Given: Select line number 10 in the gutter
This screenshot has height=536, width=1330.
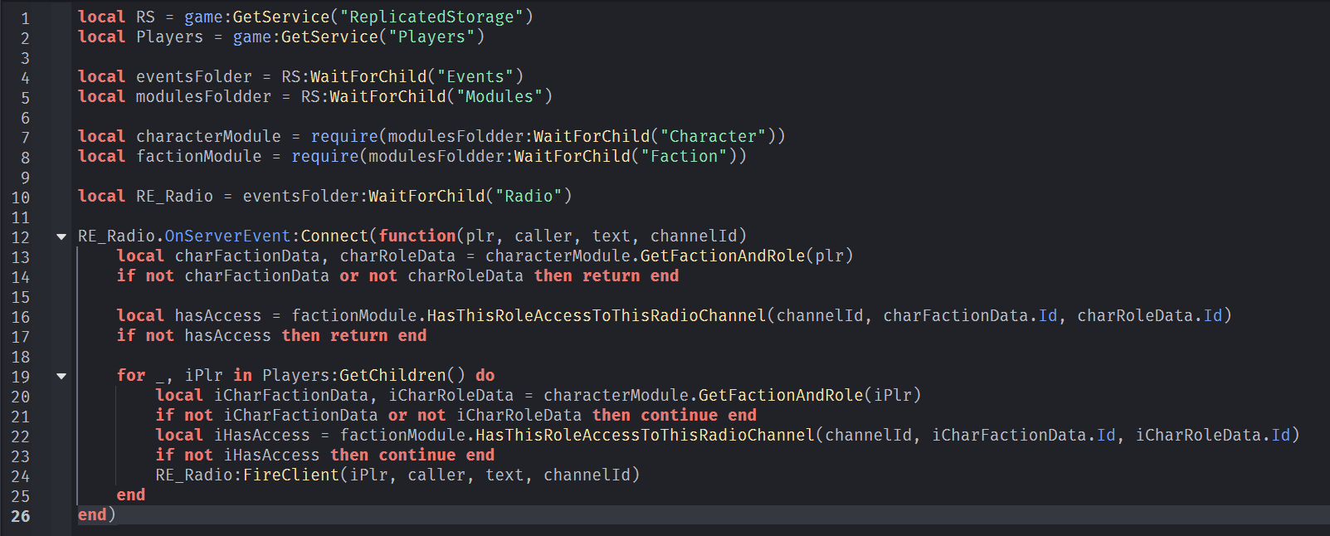Looking at the screenshot, I should (21, 197).
